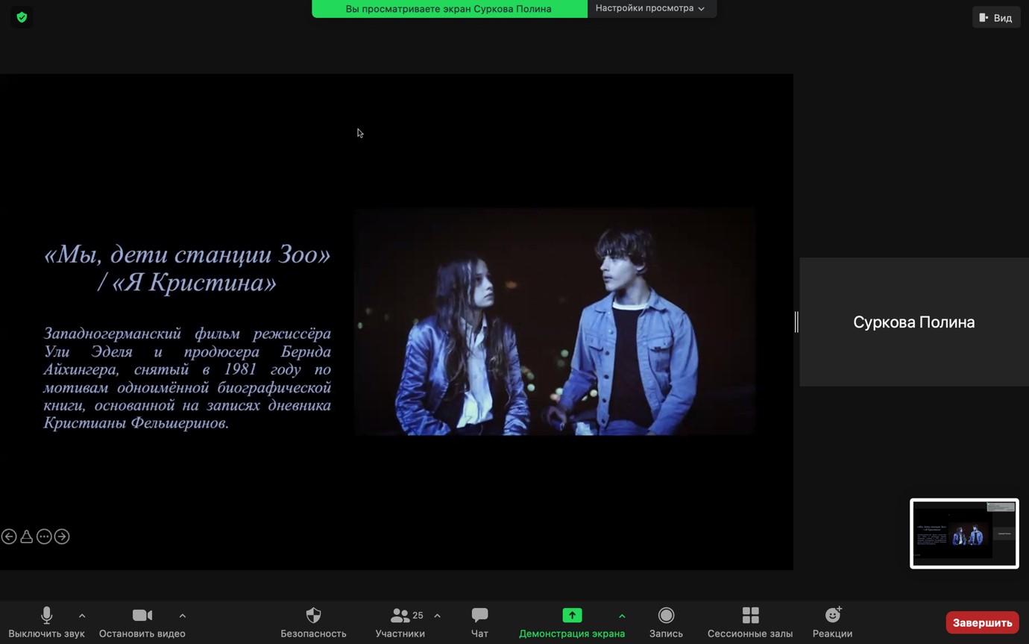Screen dimensions: 1029x644
Task: Open Сессионные залы breakout rooms
Action: (x=750, y=622)
